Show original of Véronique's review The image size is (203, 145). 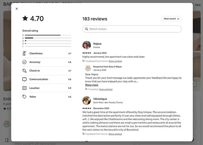click(115, 134)
